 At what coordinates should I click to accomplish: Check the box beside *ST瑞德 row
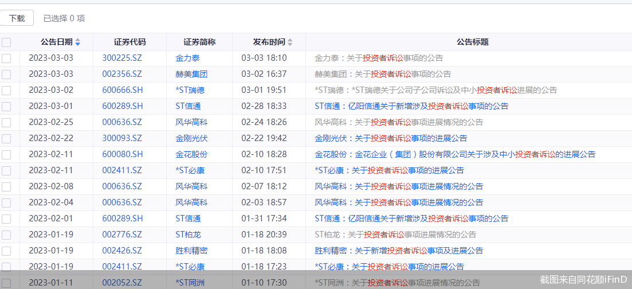[6, 90]
